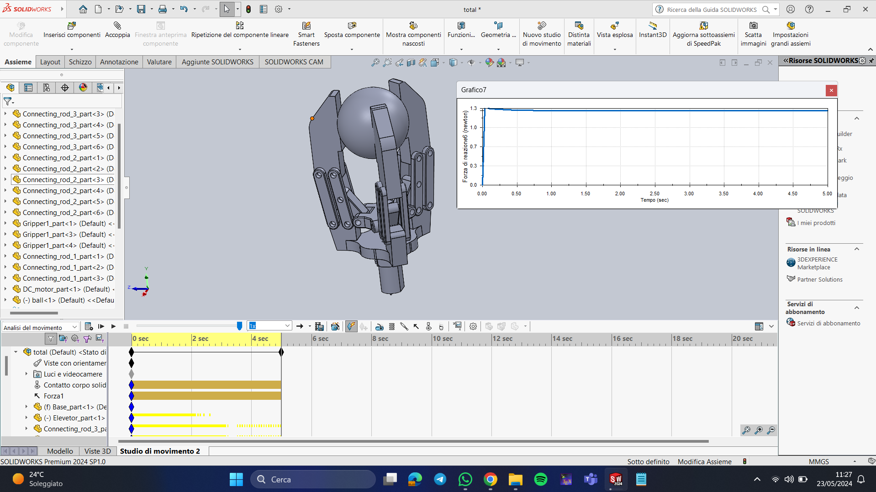Add a Contact element in motion toolbar
This screenshot has width=876, height=492.
428,326
